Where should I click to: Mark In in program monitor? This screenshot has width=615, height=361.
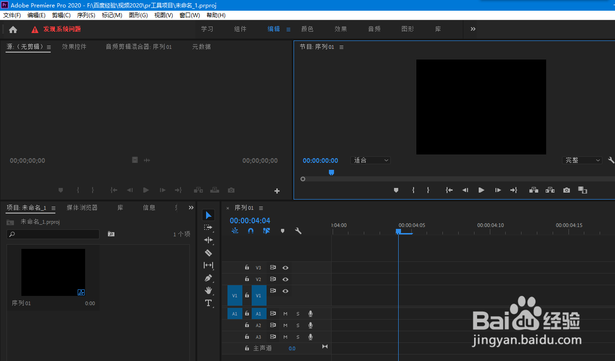point(413,190)
